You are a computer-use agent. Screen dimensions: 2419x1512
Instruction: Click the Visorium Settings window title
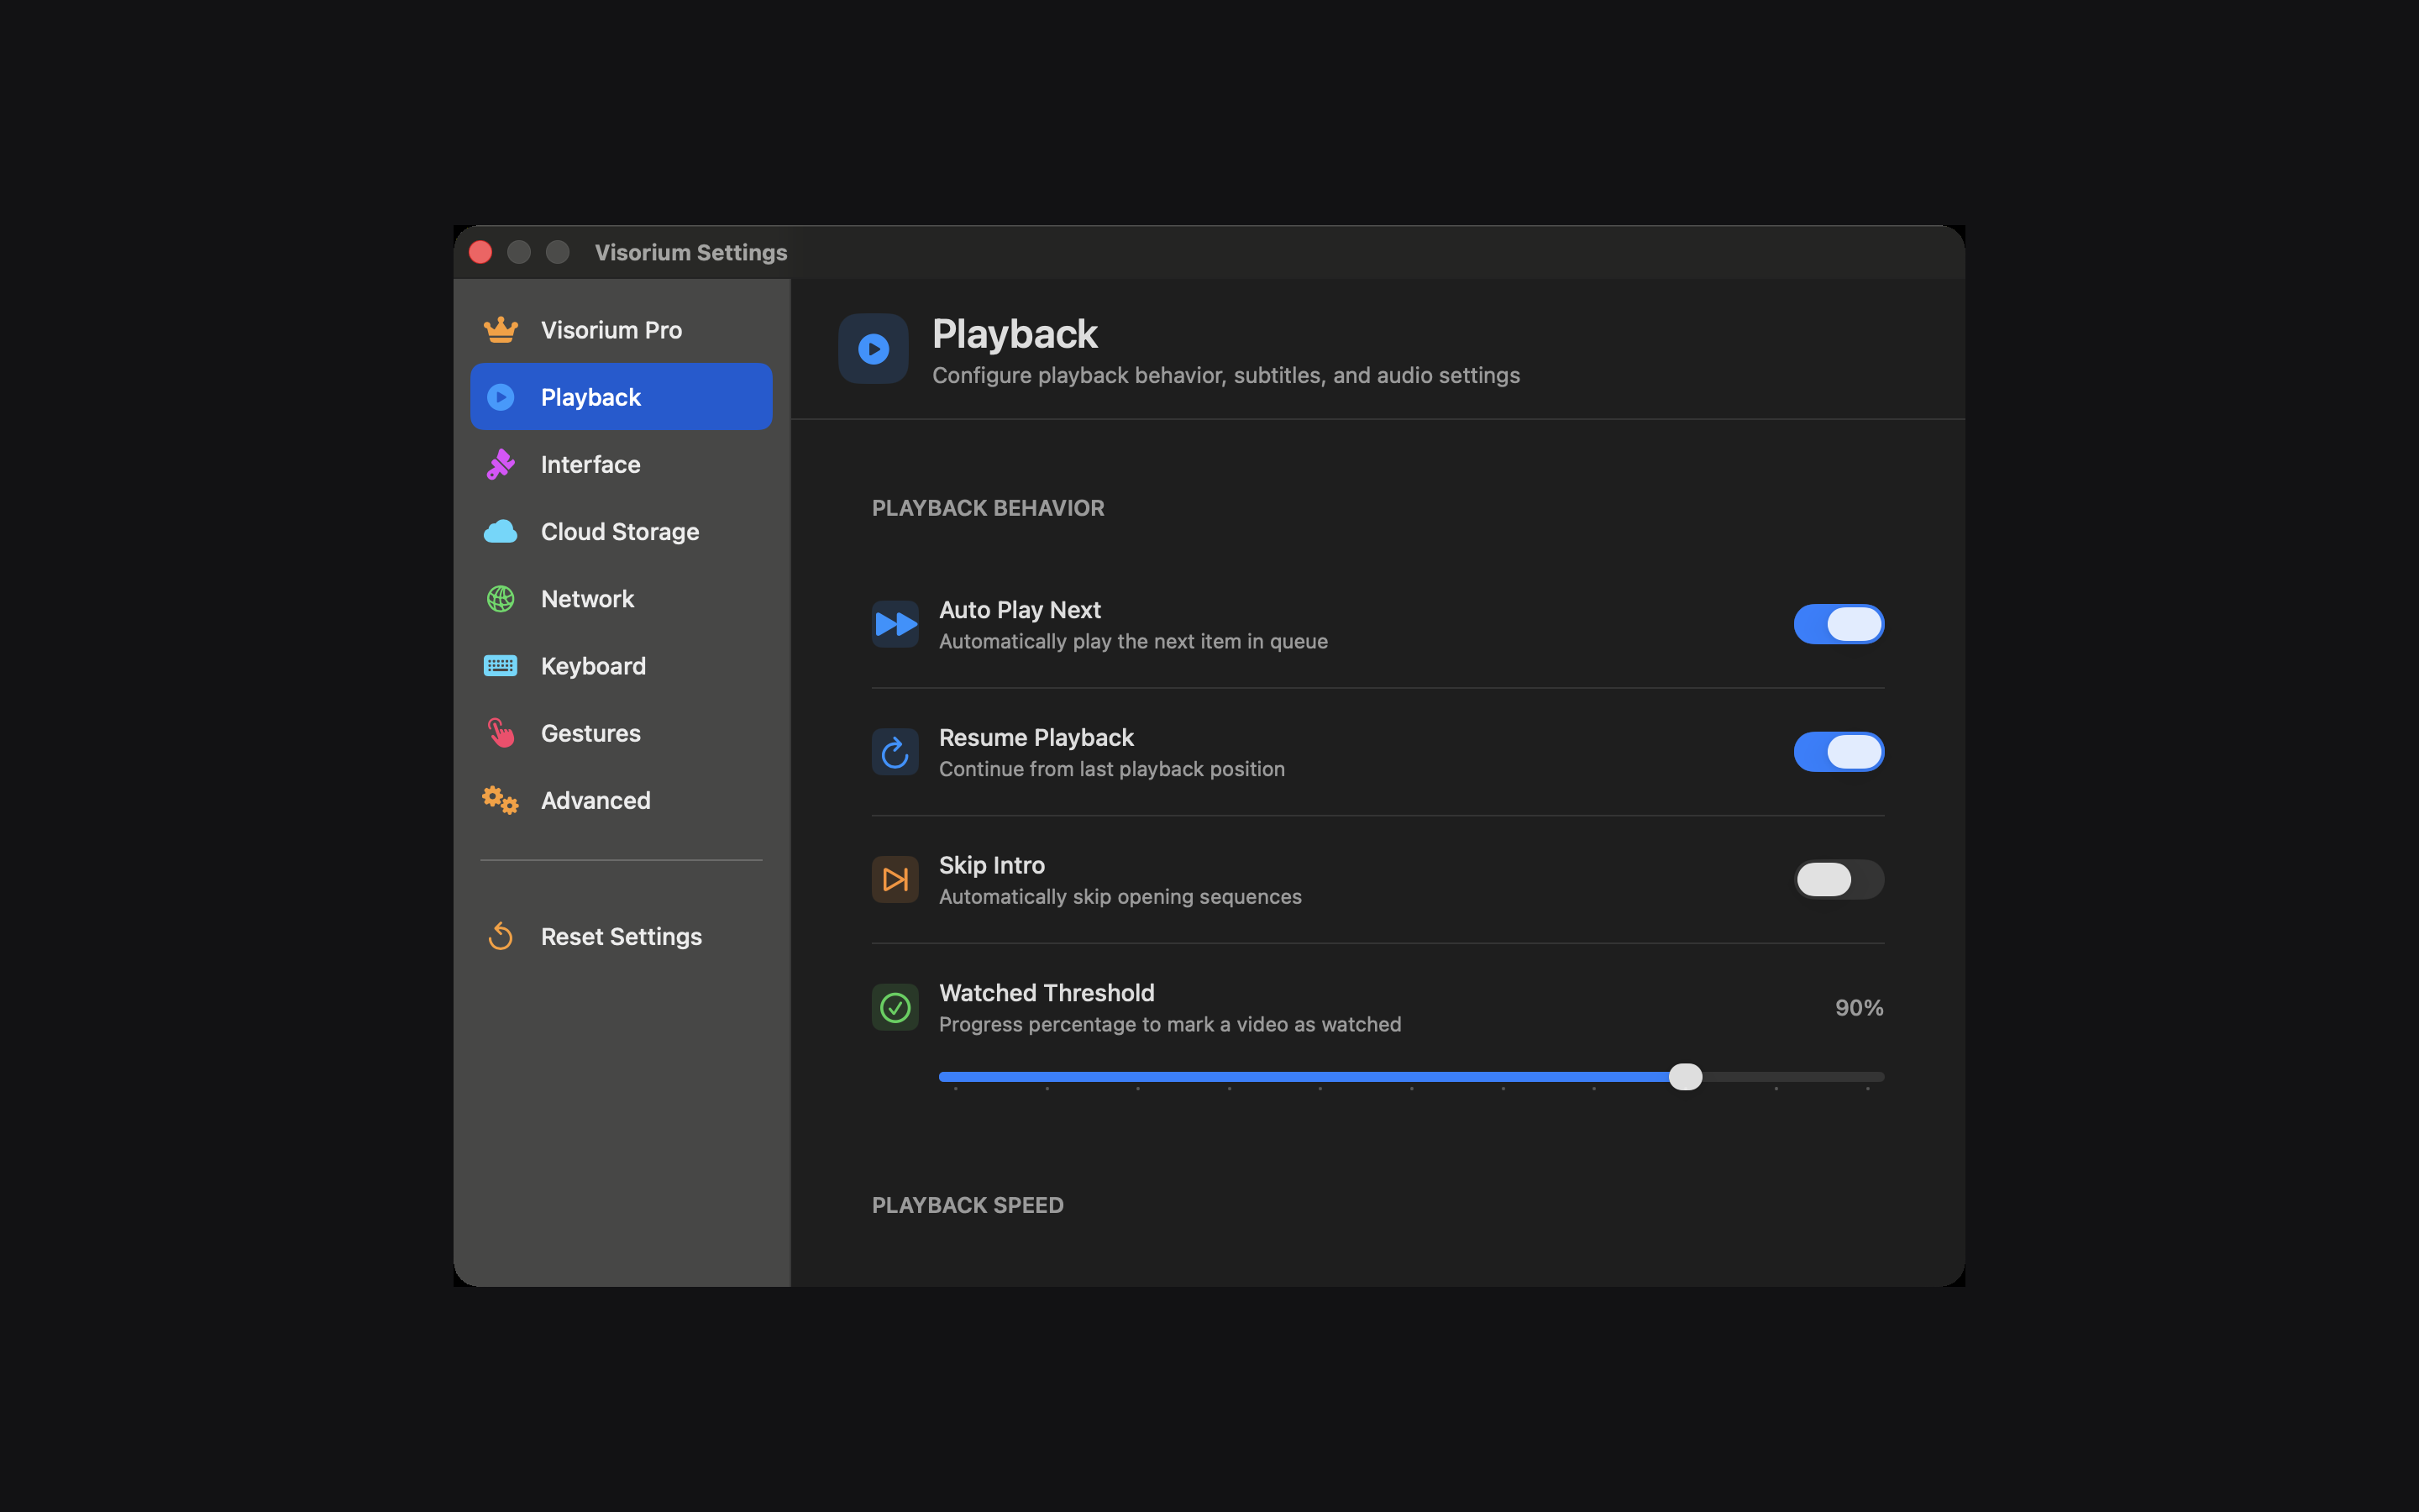[x=690, y=253]
